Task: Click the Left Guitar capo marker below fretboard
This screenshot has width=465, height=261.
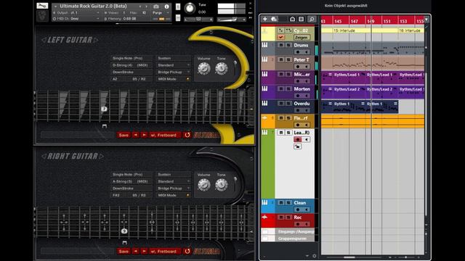Action: (105, 126)
